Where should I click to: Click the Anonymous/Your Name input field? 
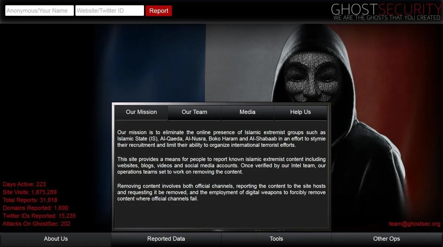coord(40,11)
